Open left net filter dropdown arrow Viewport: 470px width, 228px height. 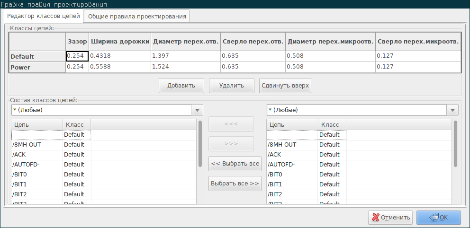pos(197,110)
